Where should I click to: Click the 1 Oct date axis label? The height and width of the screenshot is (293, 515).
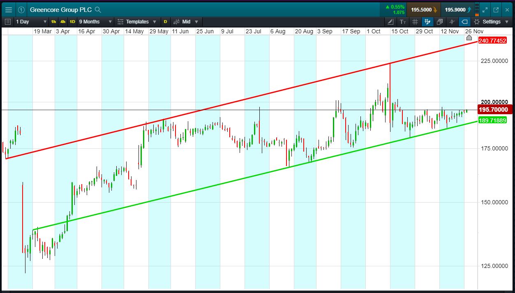coord(374,31)
